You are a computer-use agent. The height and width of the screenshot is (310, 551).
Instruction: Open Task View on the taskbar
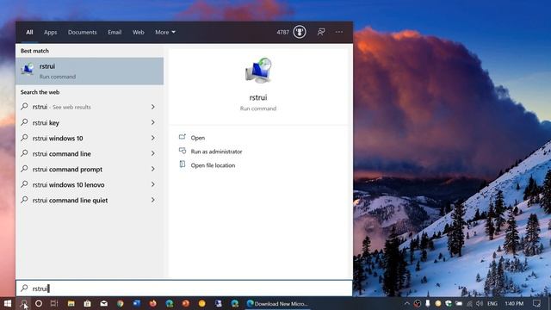(54, 303)
